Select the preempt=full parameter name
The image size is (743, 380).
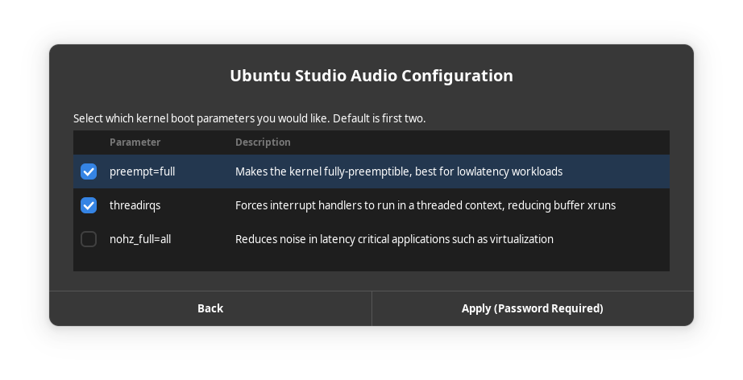tap(142, 171)
